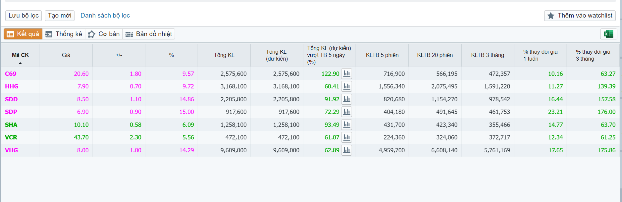Sort by Giá column header
Image resolution: width=622 pixels, height=202 pixels.
pos(66,55)
